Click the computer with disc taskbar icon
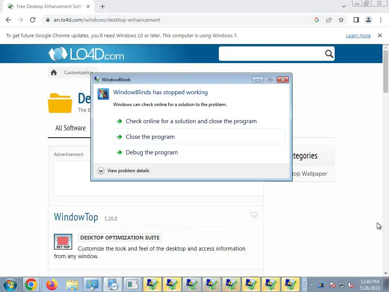389x292 pixels. point(112,284)
